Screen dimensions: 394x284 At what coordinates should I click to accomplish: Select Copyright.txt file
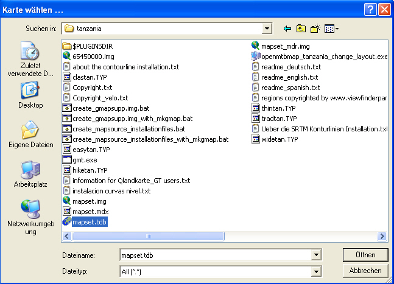tap(92, 88)
